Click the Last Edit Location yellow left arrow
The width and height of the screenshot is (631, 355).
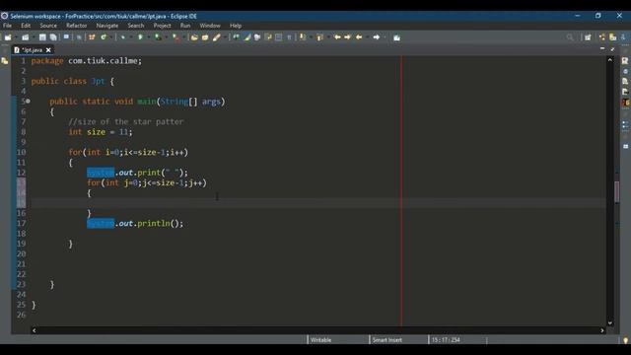tap(337, 37)
